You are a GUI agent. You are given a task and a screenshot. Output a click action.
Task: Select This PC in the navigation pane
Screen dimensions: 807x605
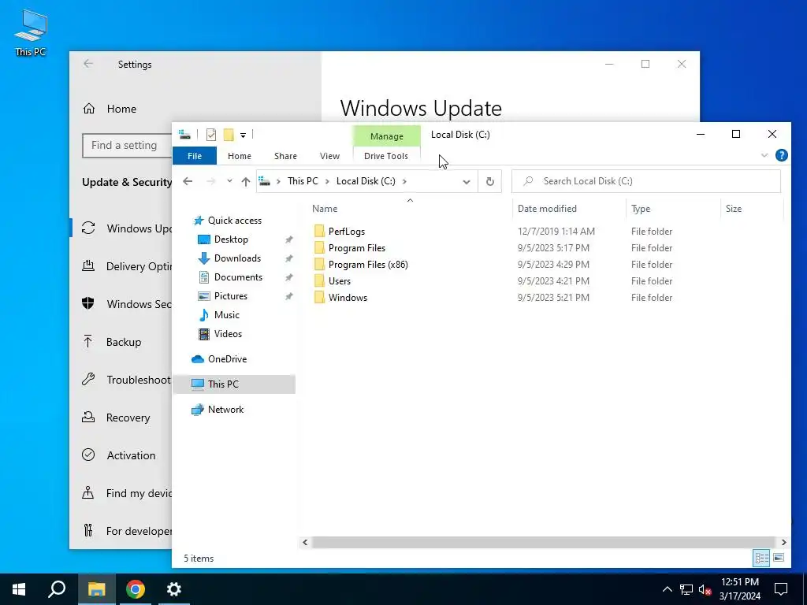coord(234,384)
